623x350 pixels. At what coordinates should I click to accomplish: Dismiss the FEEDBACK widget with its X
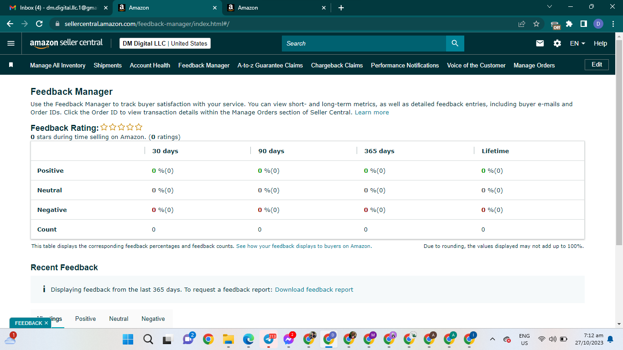(x=46, y=323)
